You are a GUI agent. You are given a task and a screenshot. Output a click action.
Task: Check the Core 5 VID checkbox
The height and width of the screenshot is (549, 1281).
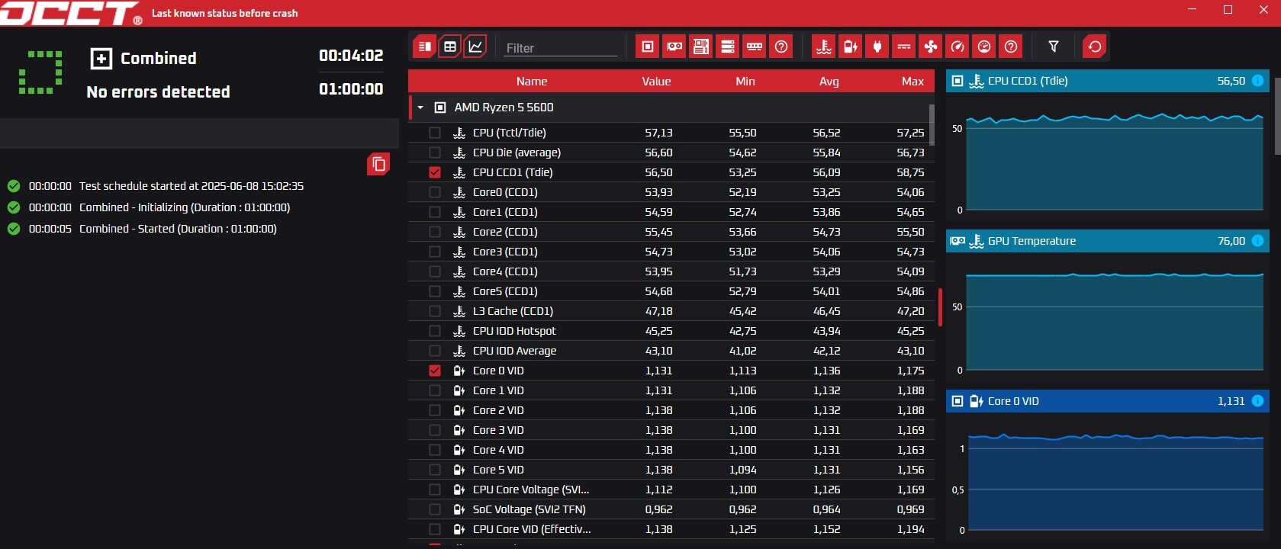(435, 470)
